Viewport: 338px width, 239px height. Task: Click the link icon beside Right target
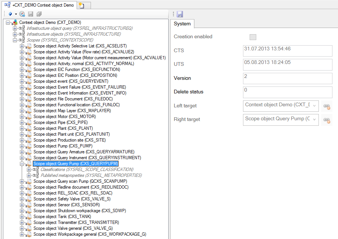[x=326, y=119]
